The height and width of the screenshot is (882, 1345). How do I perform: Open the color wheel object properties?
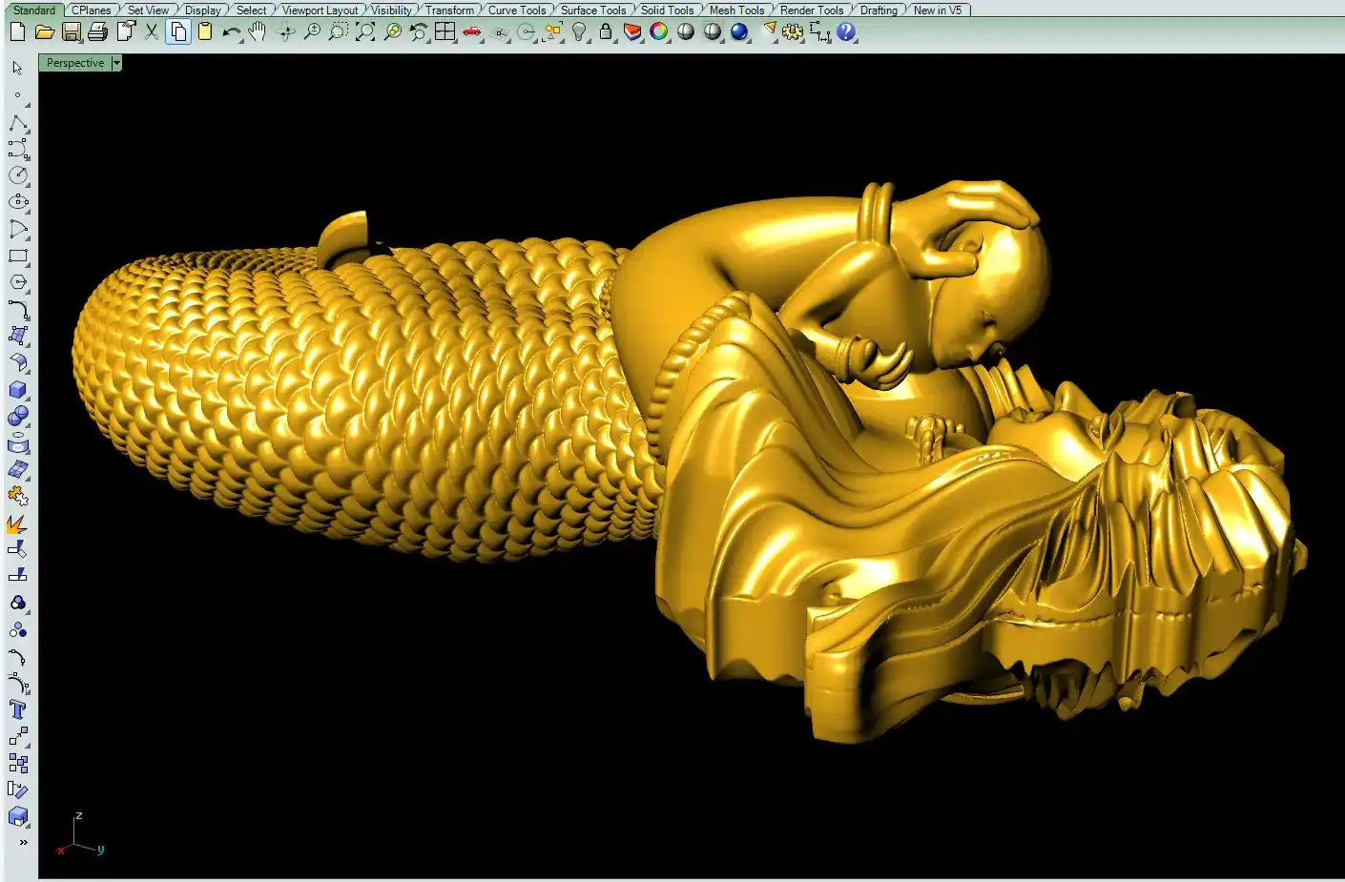tap(658, 32)
